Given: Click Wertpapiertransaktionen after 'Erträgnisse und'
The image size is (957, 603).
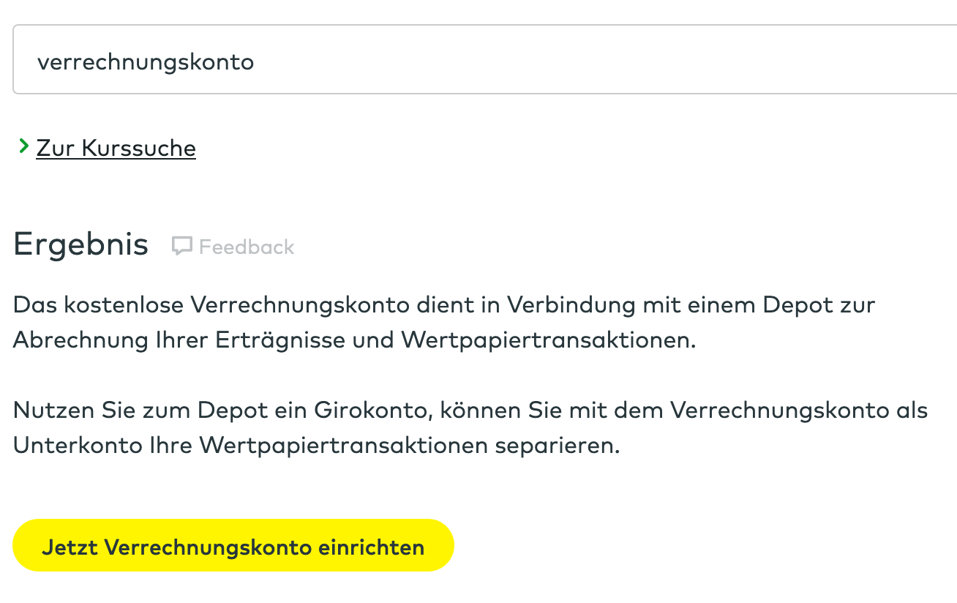Looking at the screenshot, I should (547, 340).
